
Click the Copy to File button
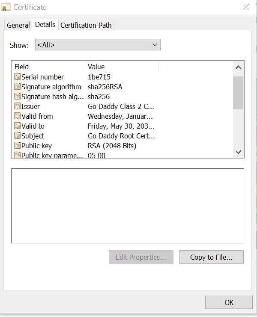[211, 257]
